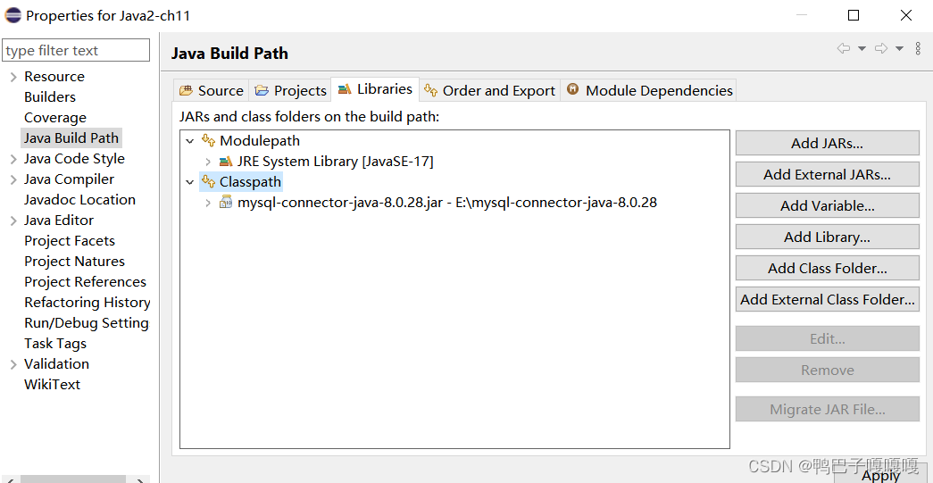933x483 pixels.
Task: Open back history dropdown arrow
Action: point(862,49)
